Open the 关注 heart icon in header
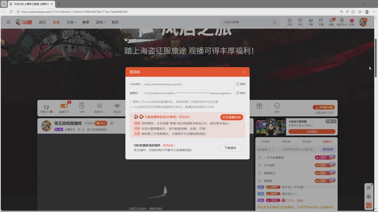Viewport: 378px width, 212px height. click(300, 22)
